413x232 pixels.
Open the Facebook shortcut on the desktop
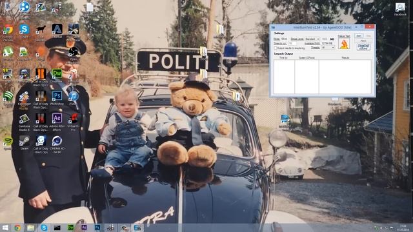pyautogui.click(x=400, y=9)
